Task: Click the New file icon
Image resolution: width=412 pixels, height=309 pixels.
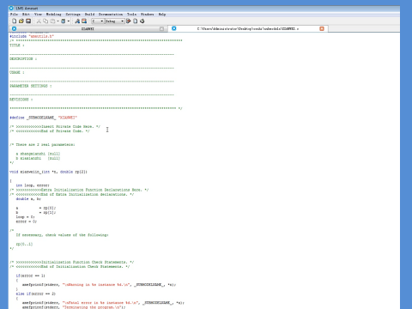Action: pyautogui.click(x=14, y=21)
